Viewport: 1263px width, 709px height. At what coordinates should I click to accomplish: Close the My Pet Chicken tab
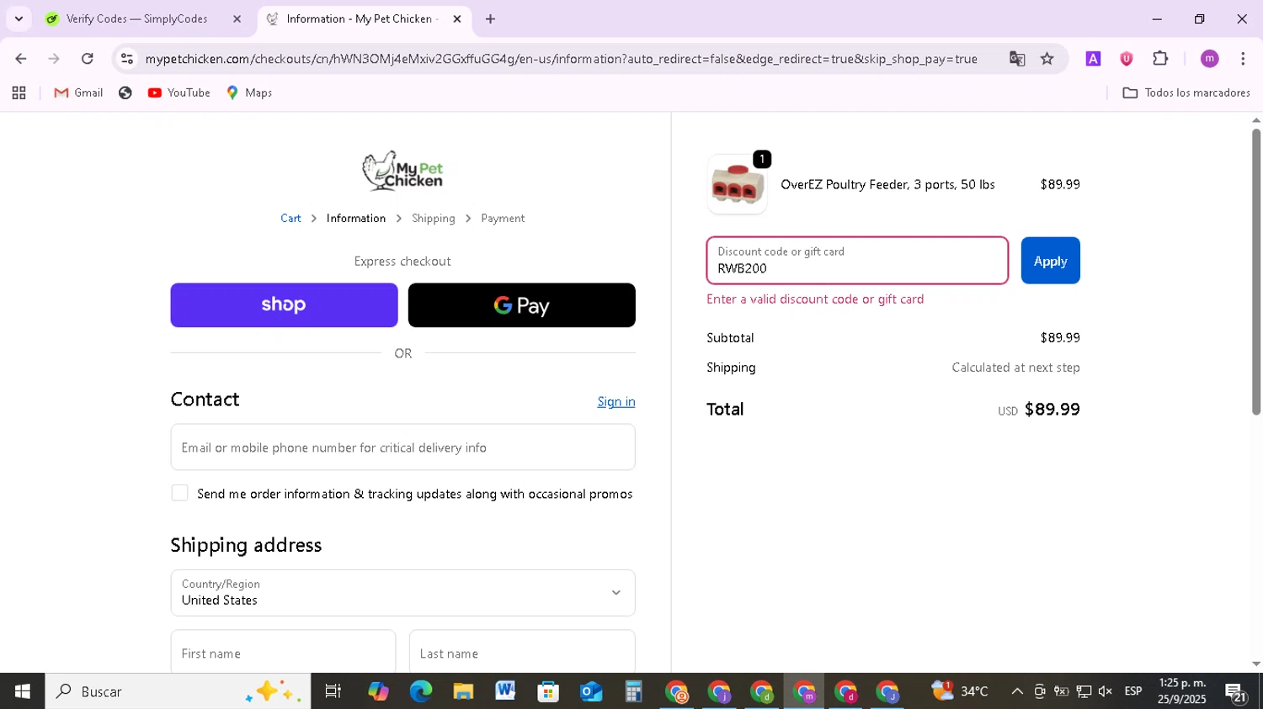pyautogui.click(x=457, y=19)
